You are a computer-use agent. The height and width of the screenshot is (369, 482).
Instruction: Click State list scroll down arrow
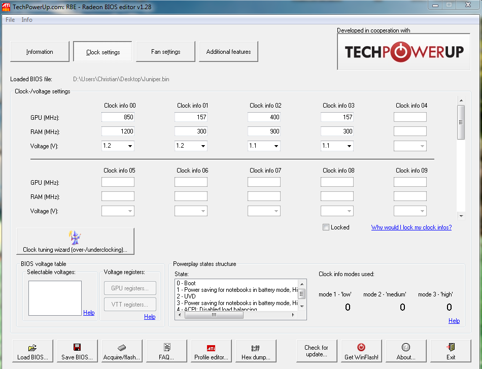point(302,306)
